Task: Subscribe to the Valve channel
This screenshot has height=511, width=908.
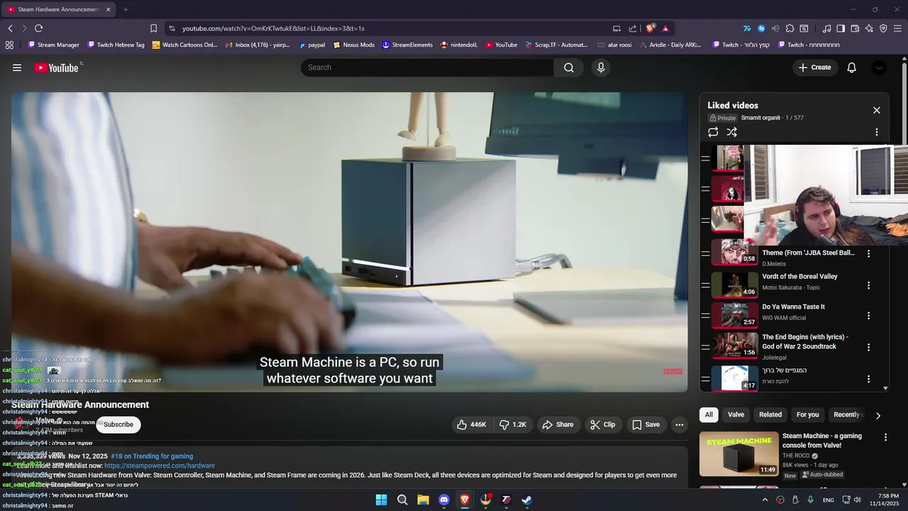Action: 118,424
